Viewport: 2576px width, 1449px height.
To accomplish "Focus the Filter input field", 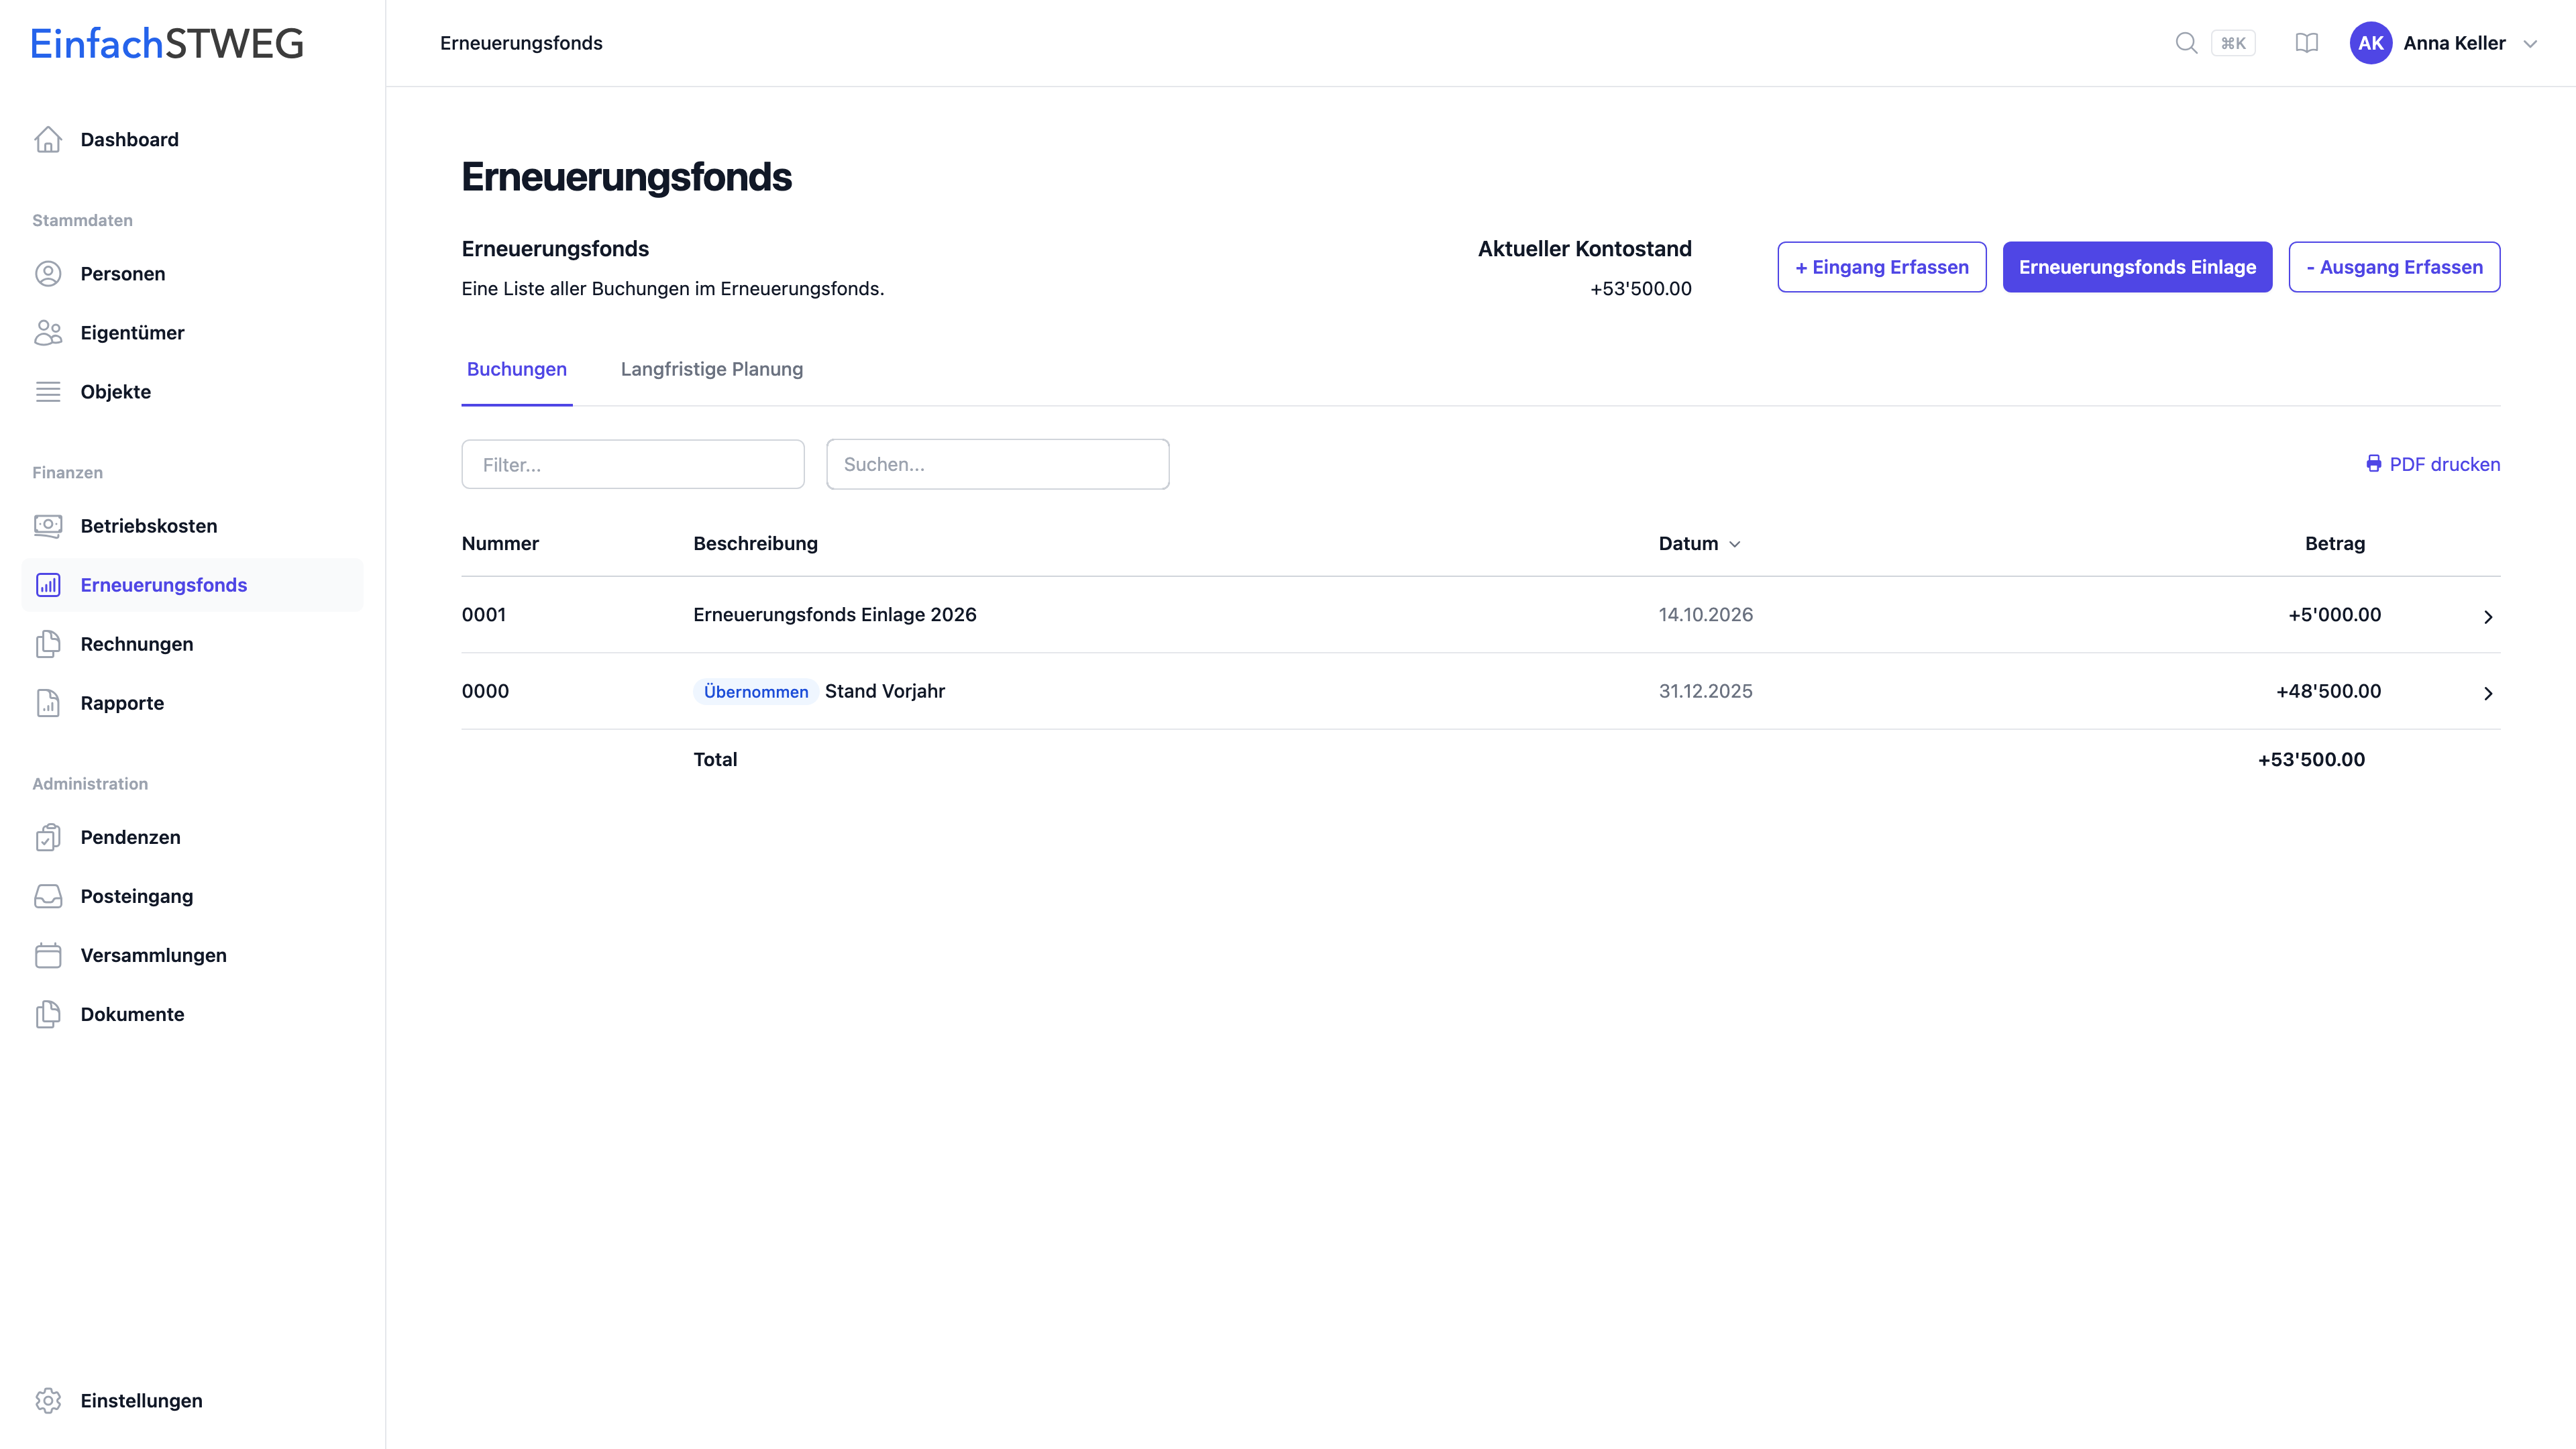I will [x=632, y=465].
